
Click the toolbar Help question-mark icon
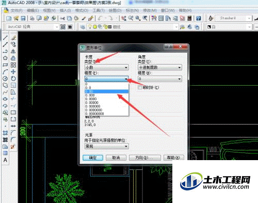coord(199,18)
